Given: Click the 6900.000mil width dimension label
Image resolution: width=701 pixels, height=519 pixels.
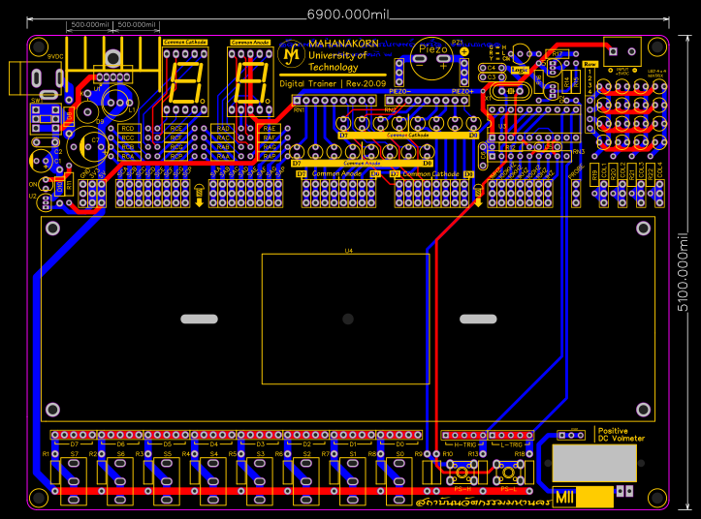Looking at the screenshot, I should 348,15.
